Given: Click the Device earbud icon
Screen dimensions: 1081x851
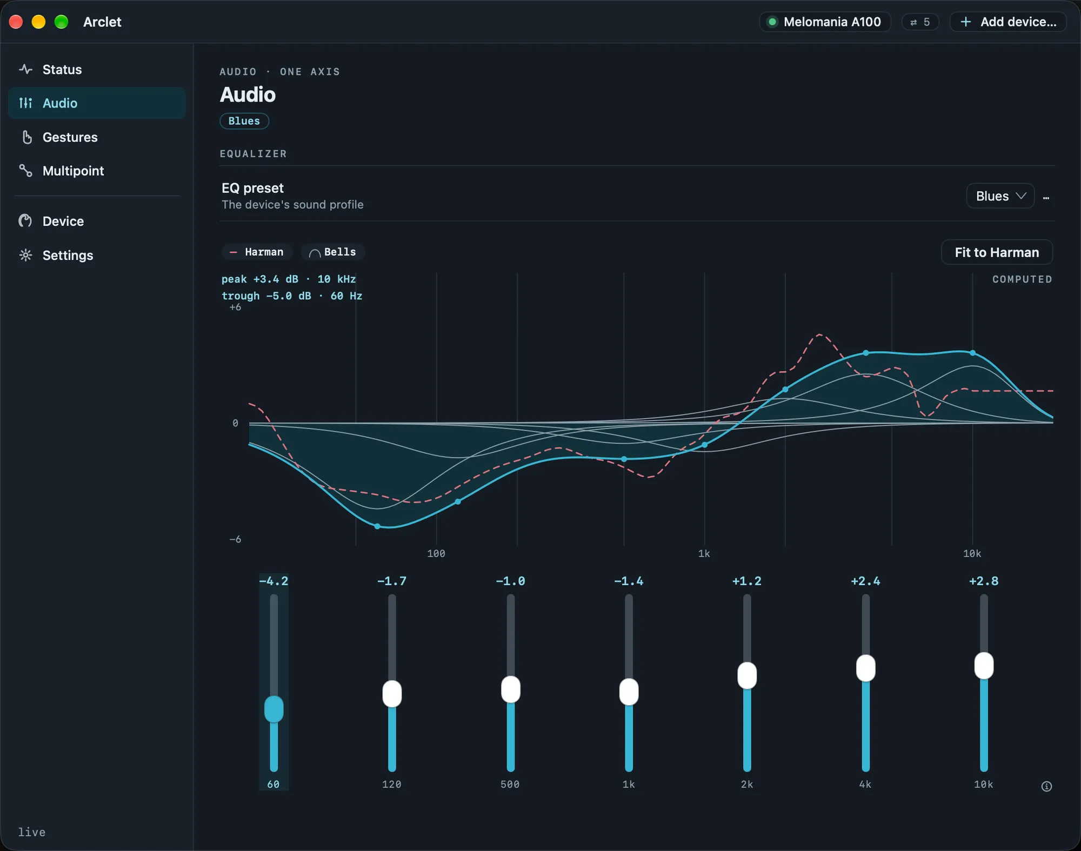Looking at the screenshot, I should pyautogui.click(x=25, y=221).
